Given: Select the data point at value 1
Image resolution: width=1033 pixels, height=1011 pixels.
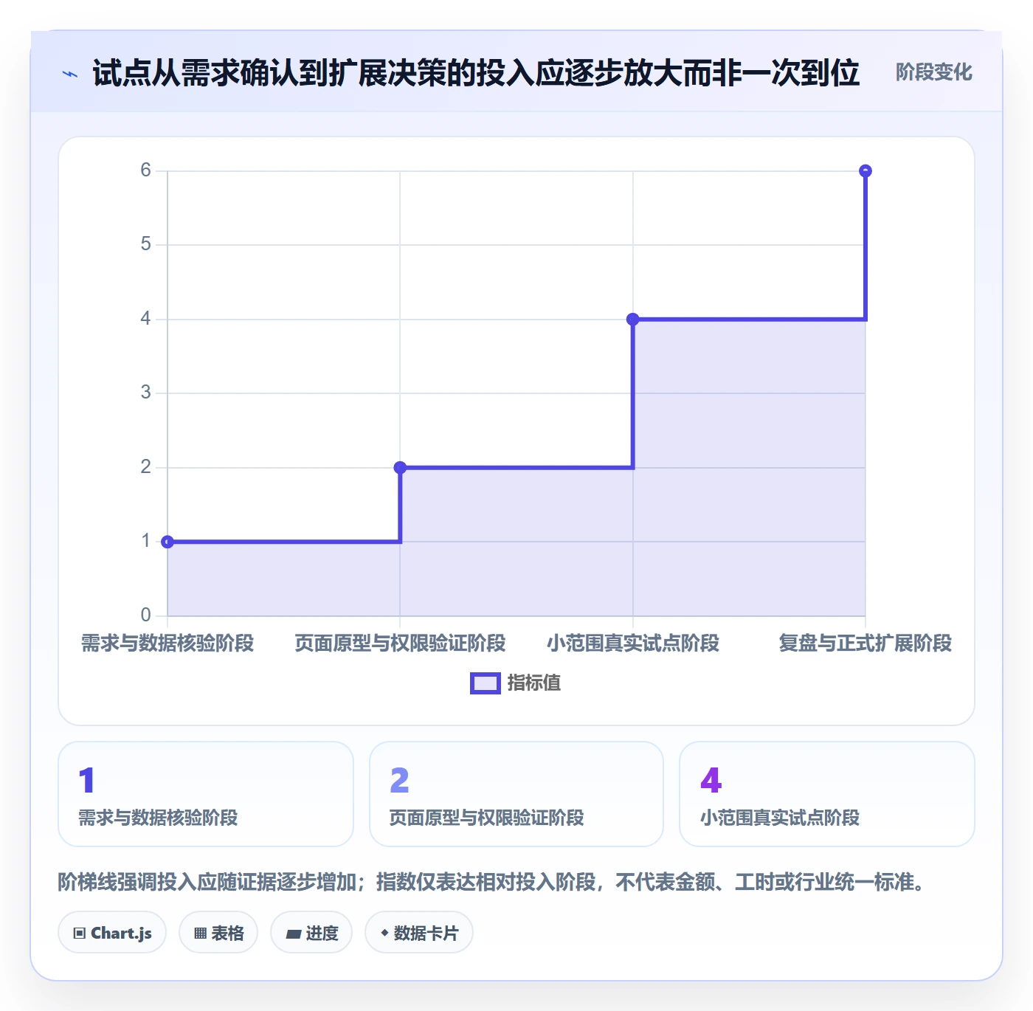Looking at the screenshot, I should [x=167, y=542].
